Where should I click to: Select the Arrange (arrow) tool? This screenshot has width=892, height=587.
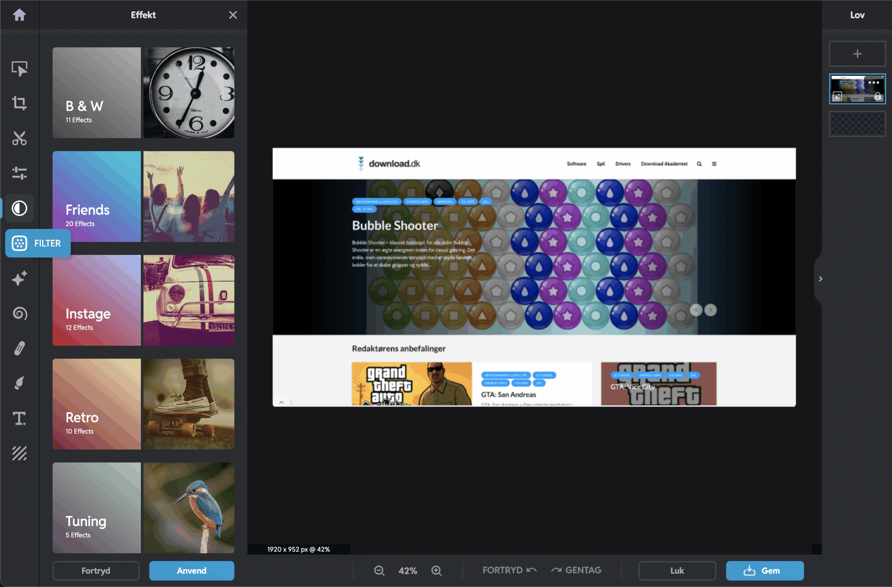[19, 69]
